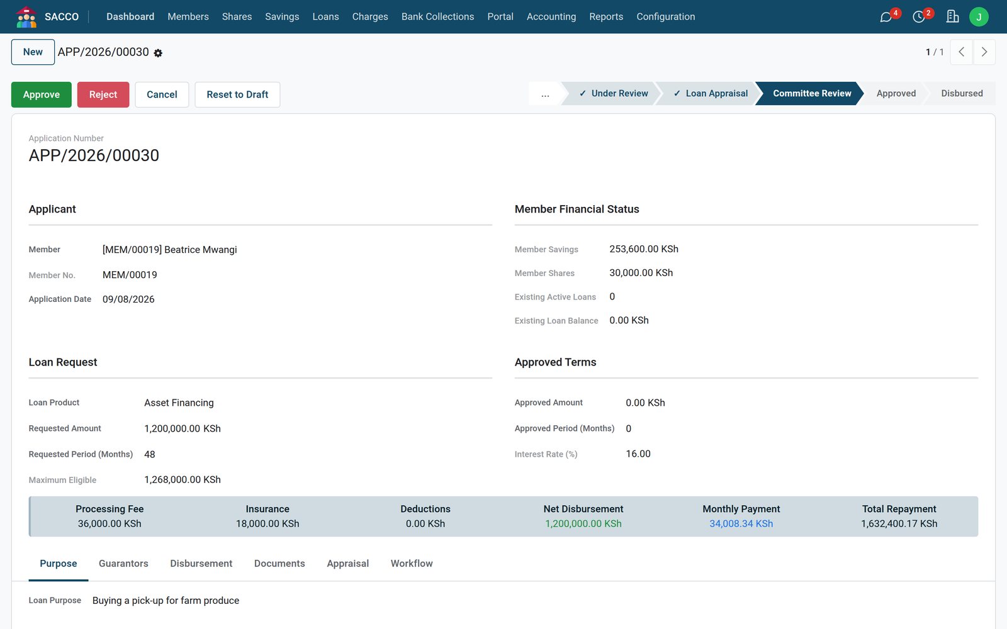Click Existing Loan Balance 0.00 KSh value
This screenshot has height=629, width=1007.
(x=629, y=321)
